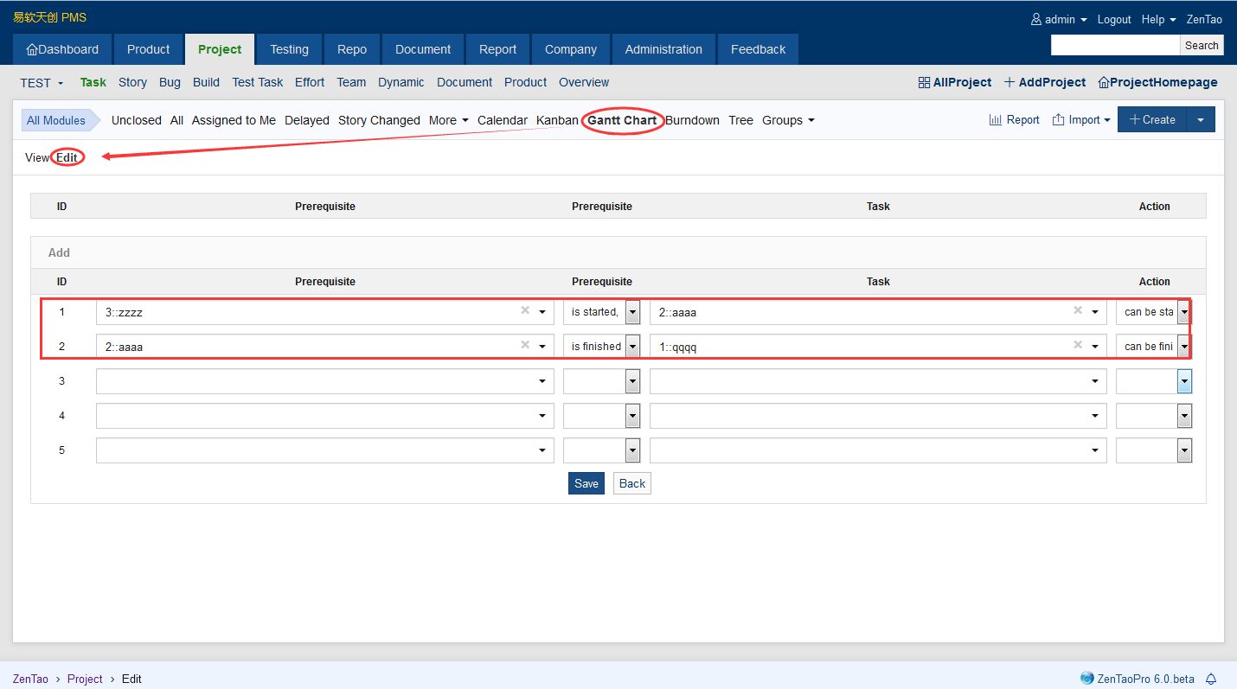Open the Testing main tab
This screenshot has height=689, width=1237.
(x=289, y=49)
